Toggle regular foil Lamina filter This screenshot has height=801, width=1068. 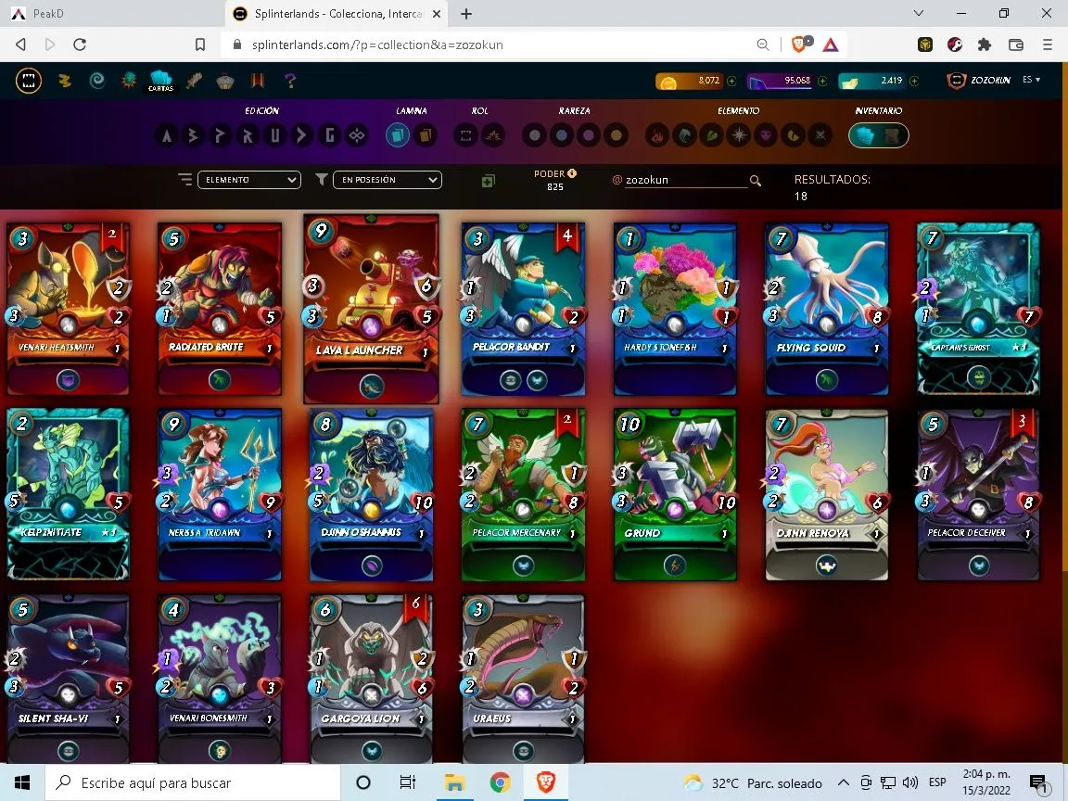pos(398,134)
